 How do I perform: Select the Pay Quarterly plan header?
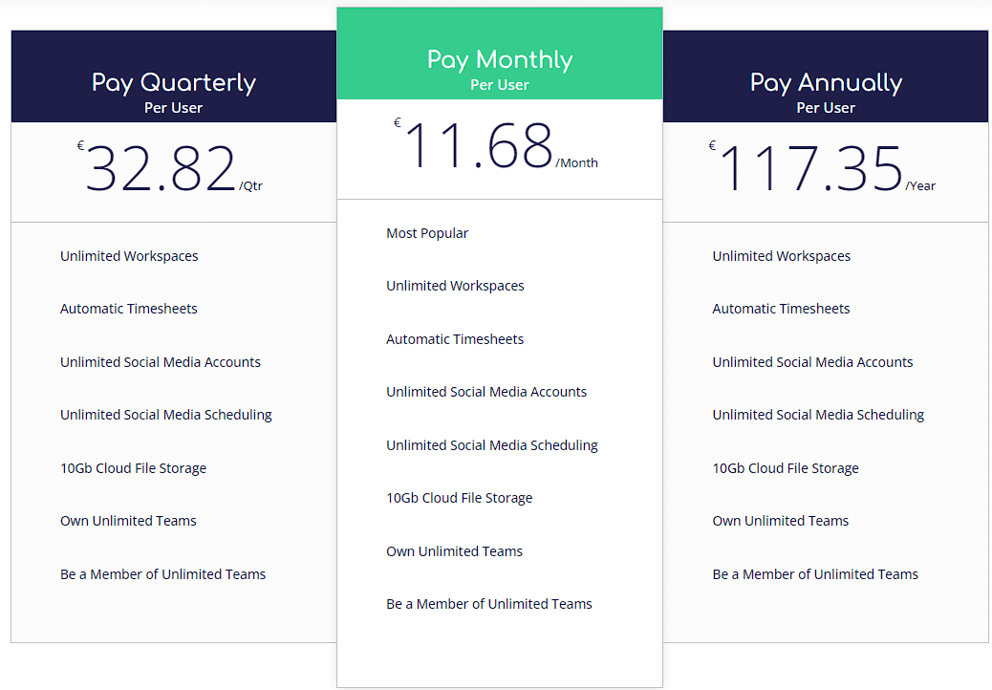[x=174, y=82]
